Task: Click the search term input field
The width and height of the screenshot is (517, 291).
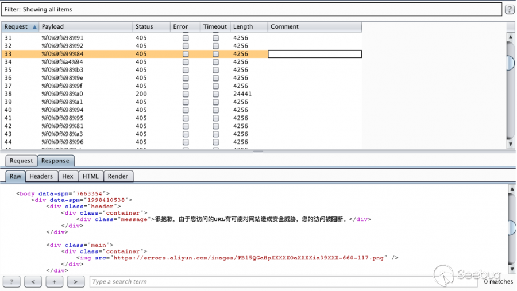Action: 267,281
